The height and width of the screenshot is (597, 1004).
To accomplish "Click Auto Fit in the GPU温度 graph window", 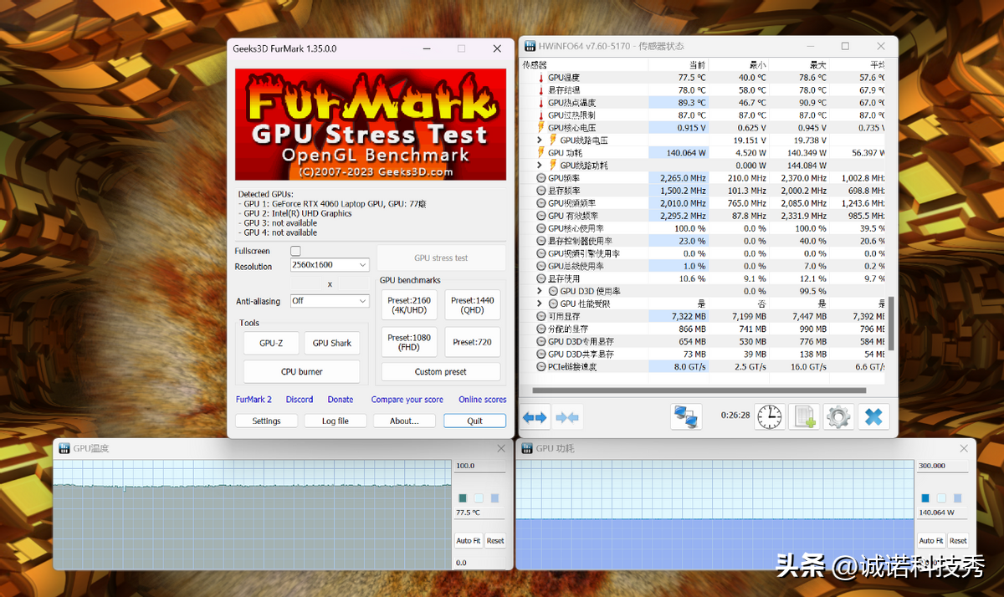I will [469, 540].
